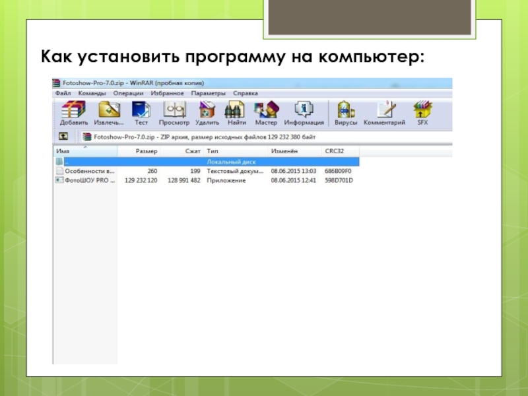
Task: Open the Избранное menu
Action: pos(168,93)
